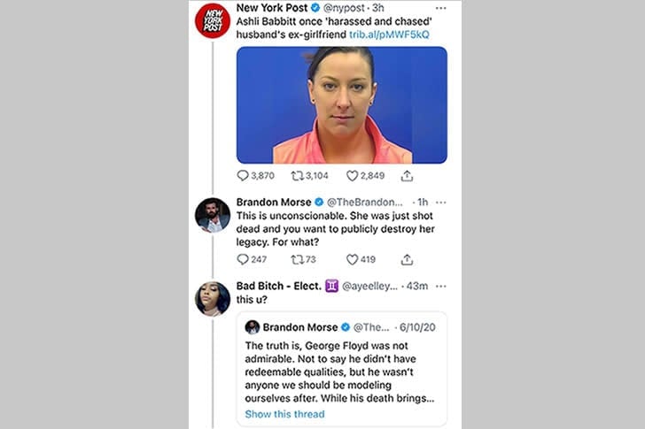Open New York Post profile avatar

(x=213, y=20)
